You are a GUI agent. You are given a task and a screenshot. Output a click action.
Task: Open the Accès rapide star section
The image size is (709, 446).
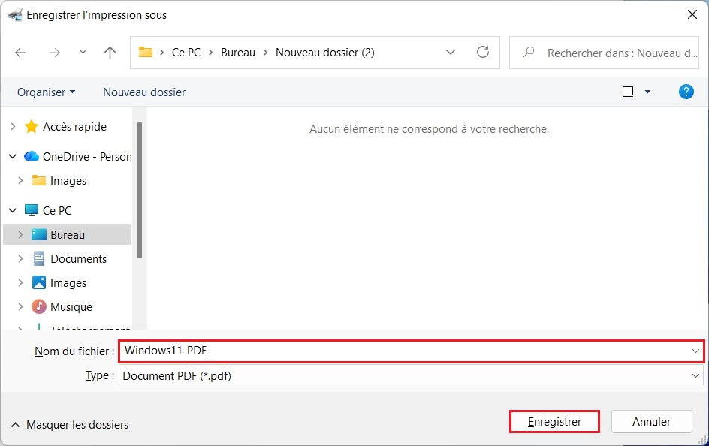pos(74,126)
